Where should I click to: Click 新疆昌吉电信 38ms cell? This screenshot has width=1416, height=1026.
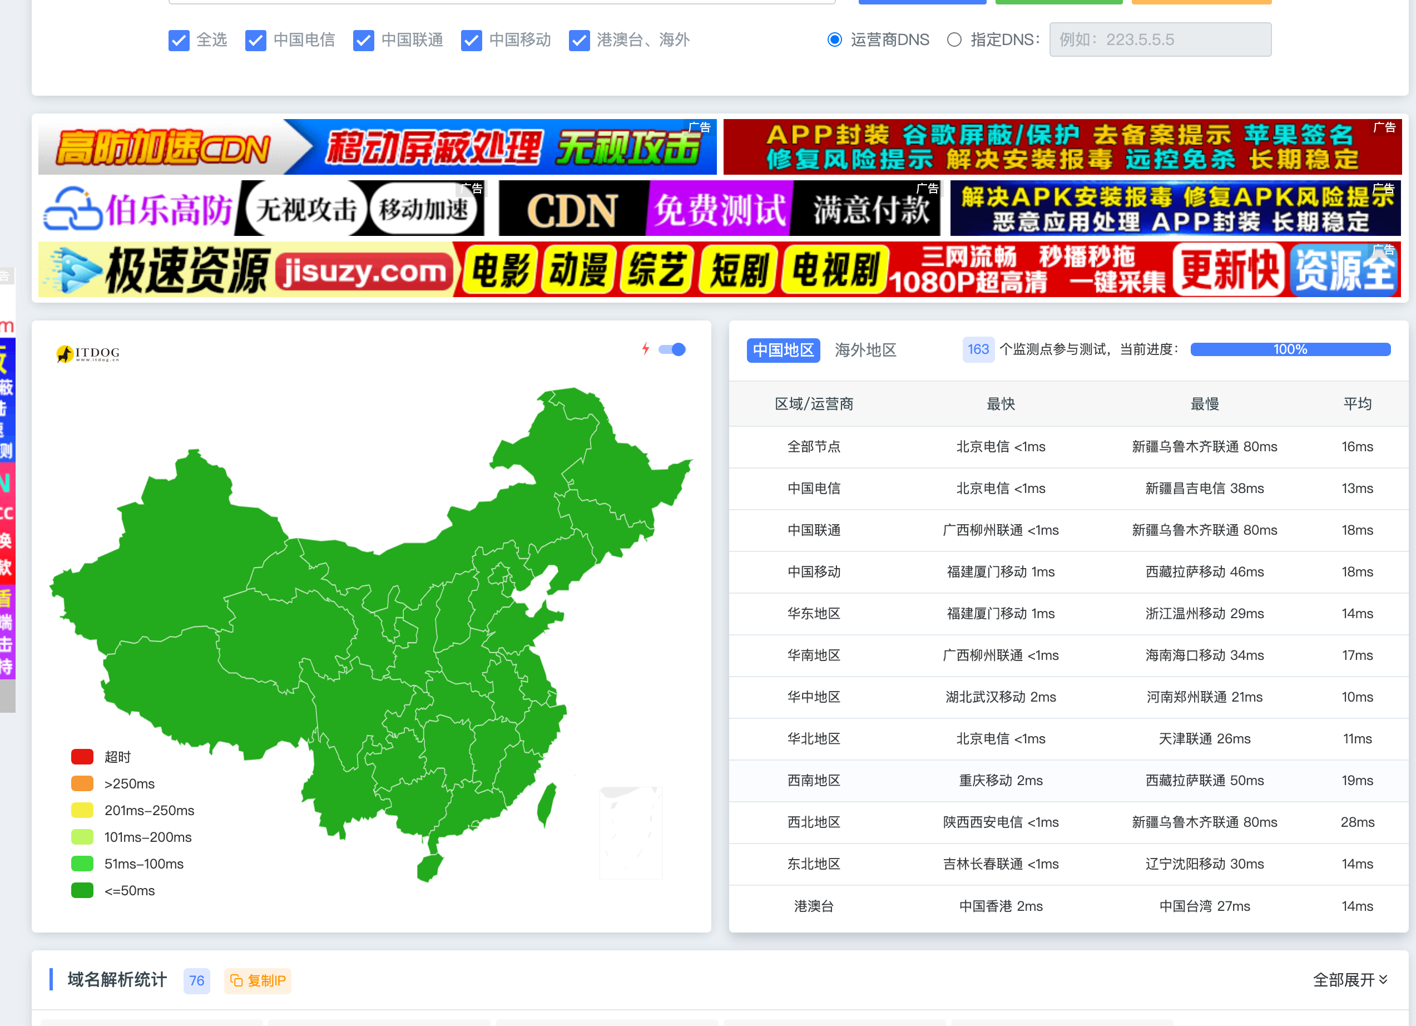[1204, 489]
